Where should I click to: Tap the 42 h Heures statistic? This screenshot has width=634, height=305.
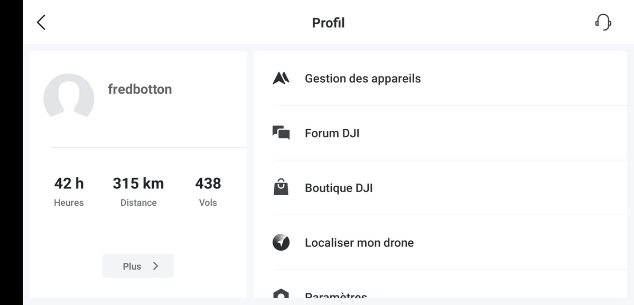69,191
